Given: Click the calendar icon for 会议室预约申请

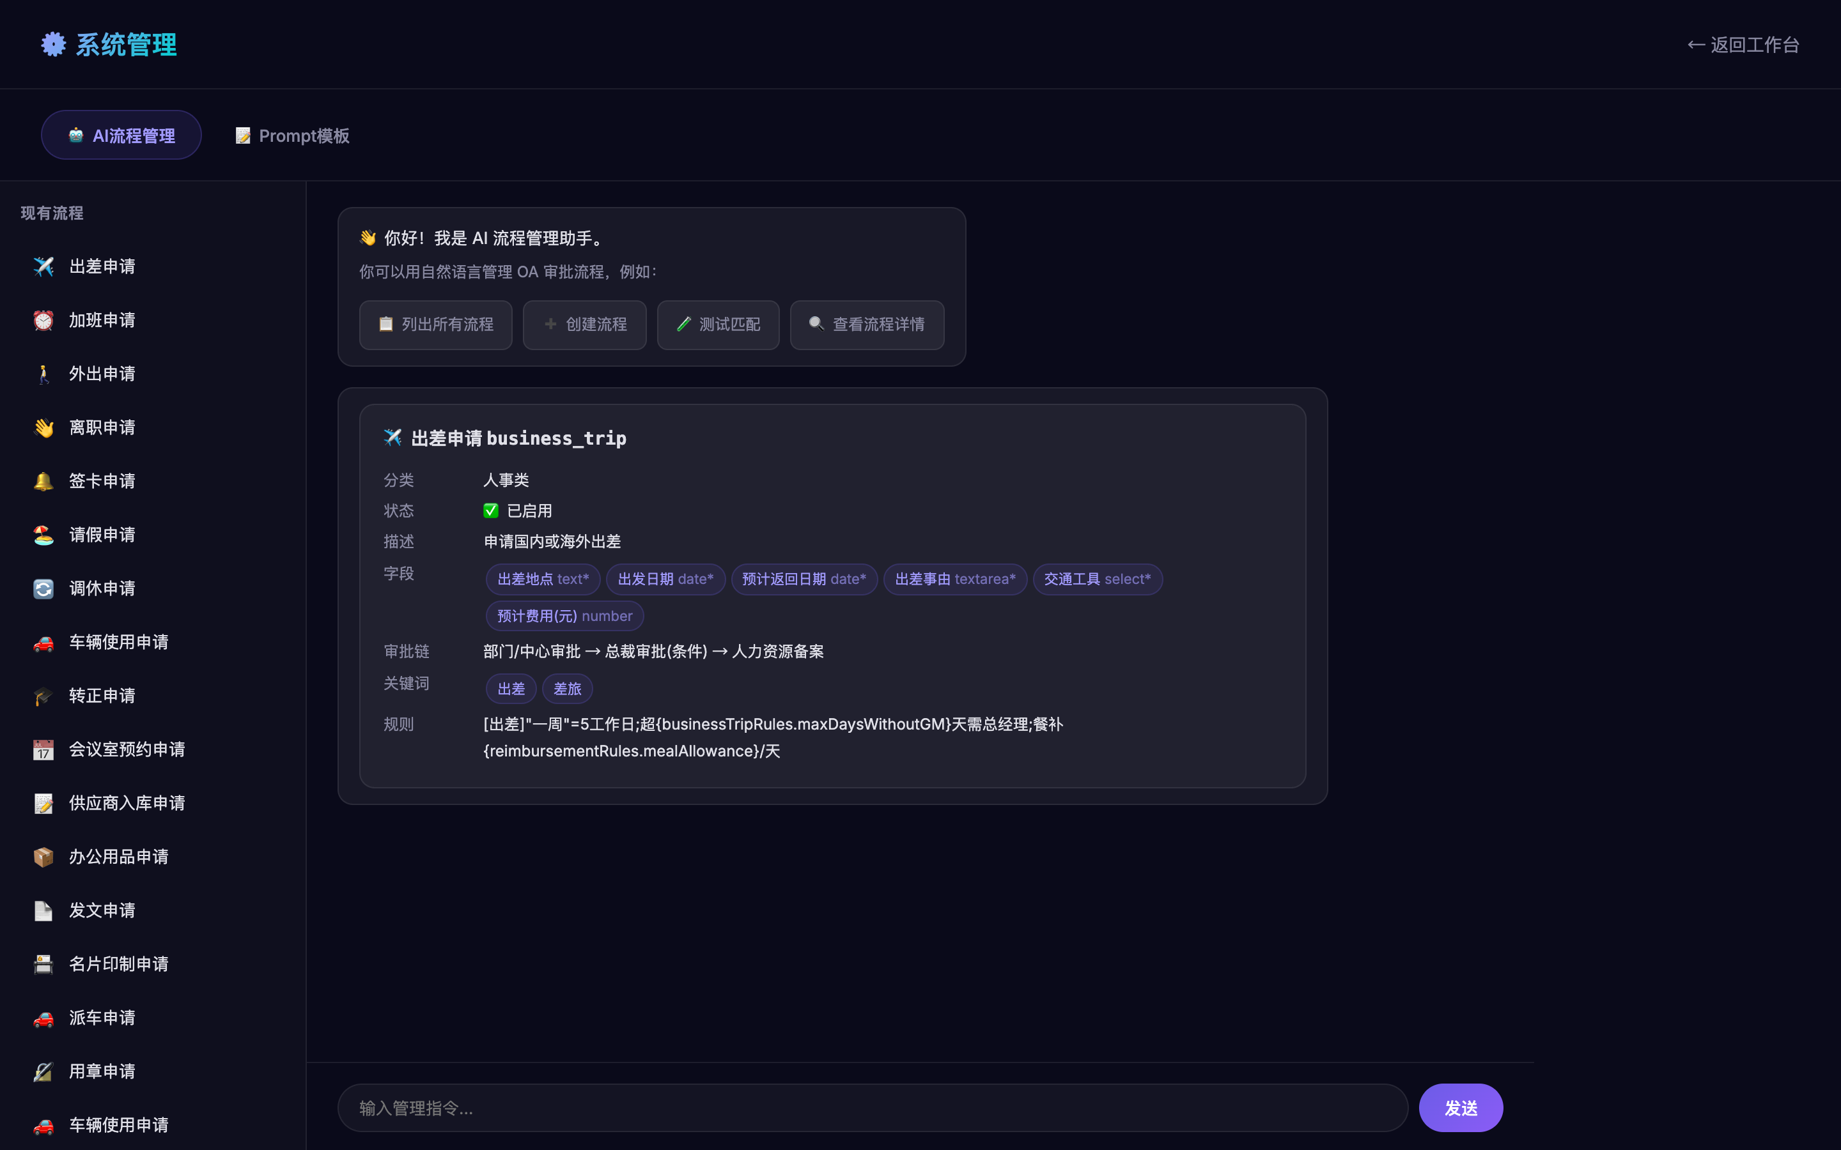Looking at the screenshot, I should pos(43,750).
